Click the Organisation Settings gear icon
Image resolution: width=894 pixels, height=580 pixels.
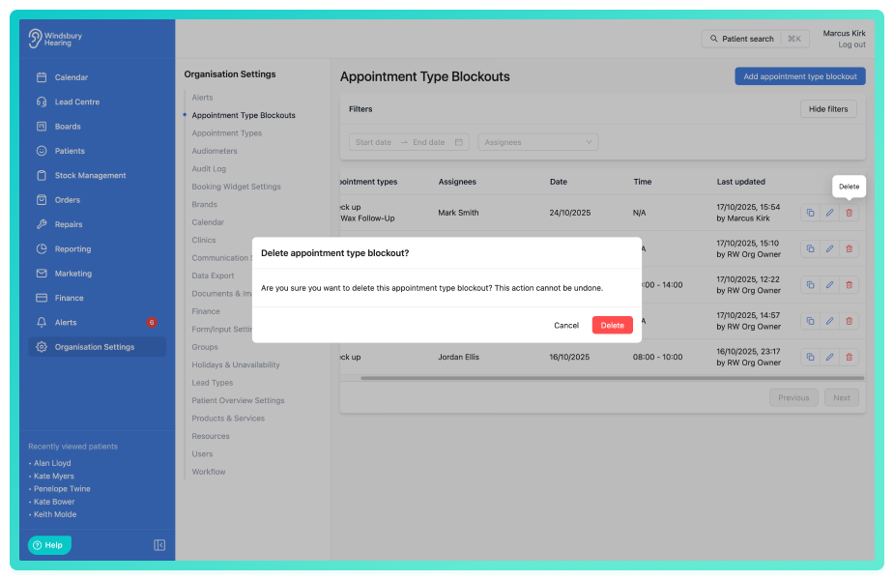coord(42,347)
